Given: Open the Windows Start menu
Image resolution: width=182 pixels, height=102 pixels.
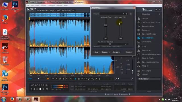Looking at the screenshot, I should pyautogui.click(x=4, y=99).
